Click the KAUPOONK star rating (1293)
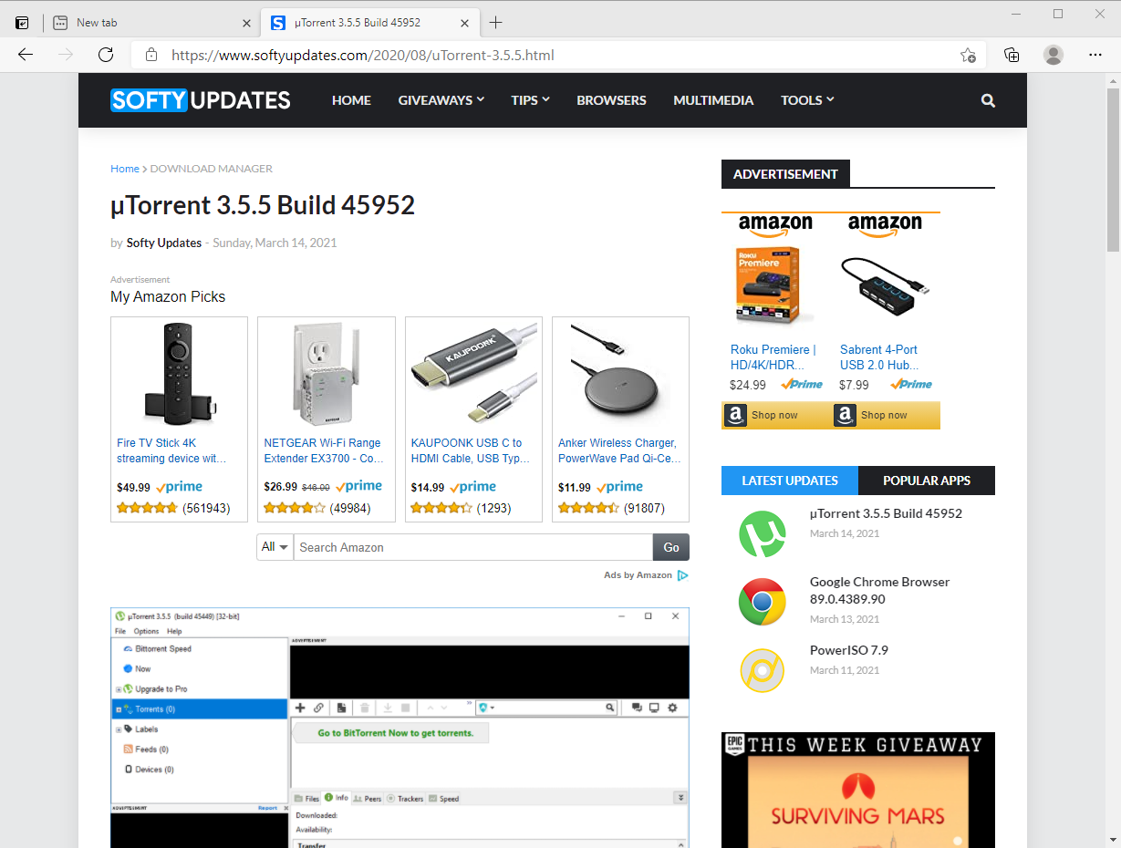1121x848 pixels. [441, 508]
